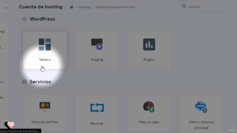The image size is (237, 133).
Task: Click the Historial del Plan monitor icon
Action: 45,107
